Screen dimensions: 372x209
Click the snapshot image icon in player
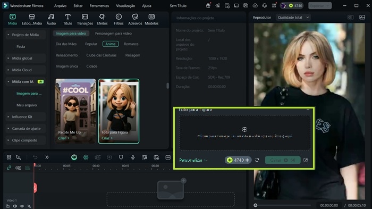click(x=362, y=18)
